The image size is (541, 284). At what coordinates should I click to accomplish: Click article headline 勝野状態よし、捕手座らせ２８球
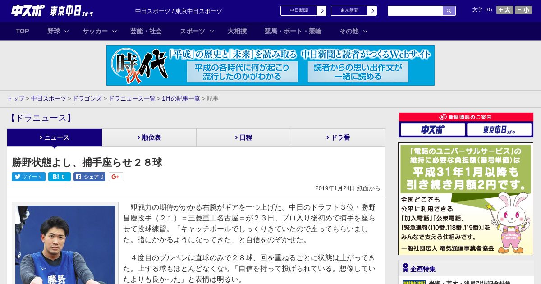tap(87, 162)
